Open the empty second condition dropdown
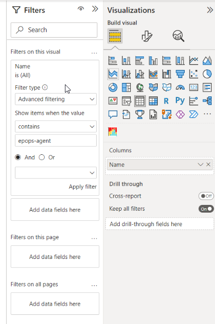The width and height of the screenshot is (215, 324). click(x=56, y=173)
